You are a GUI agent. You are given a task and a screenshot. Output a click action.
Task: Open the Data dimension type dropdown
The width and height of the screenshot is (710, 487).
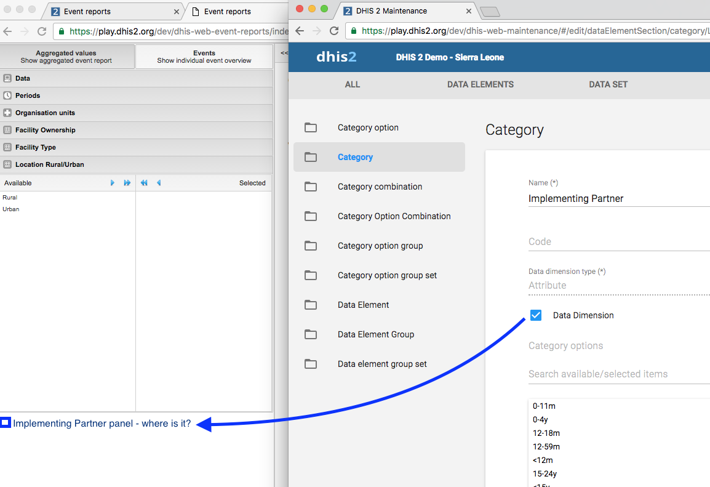click(615, 286)
